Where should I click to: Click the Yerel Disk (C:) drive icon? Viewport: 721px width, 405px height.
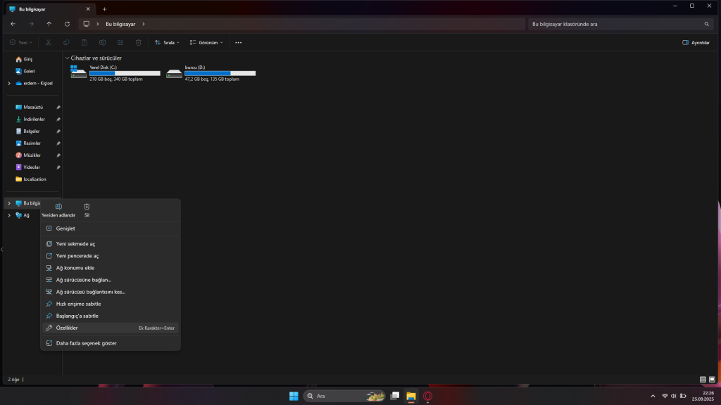pyautogui.click(x=78, y=72)
